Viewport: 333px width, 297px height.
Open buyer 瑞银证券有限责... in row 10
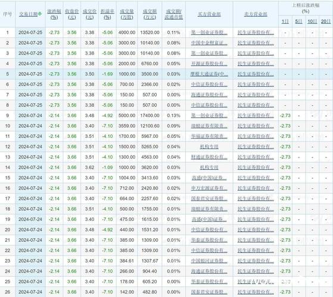(209, 126)
